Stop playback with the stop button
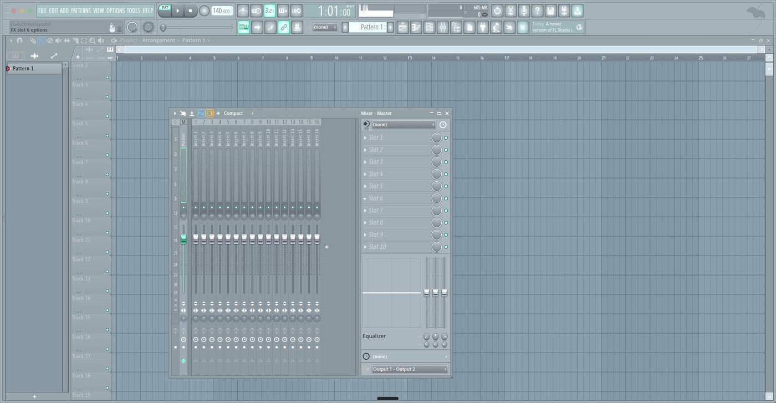The image size is (776, 403). tap(190, 11)
